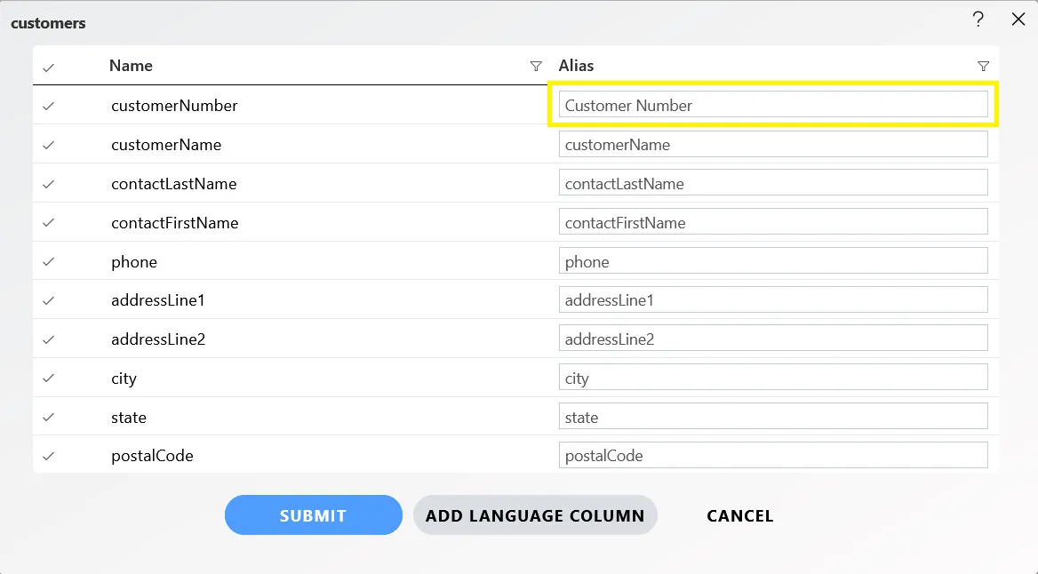1038x574 pixels.
Task: Select the contactLastName name cell
Action: 173,183
